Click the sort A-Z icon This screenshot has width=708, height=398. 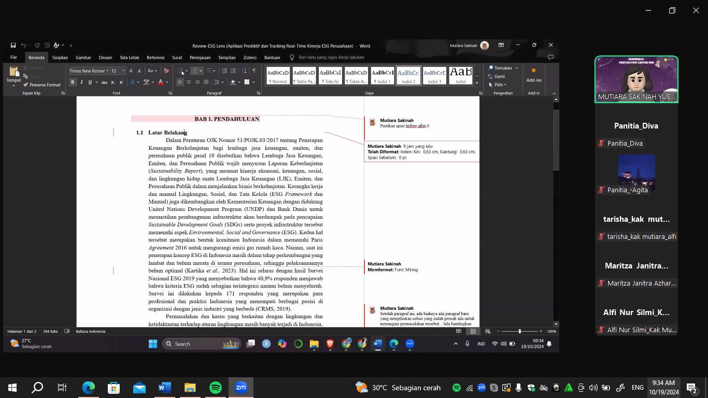[x=244, y=71]
